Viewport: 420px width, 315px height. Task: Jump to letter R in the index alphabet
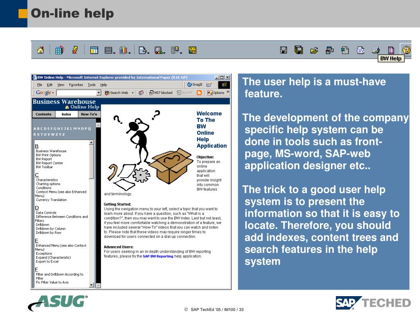tap(35, 135)
